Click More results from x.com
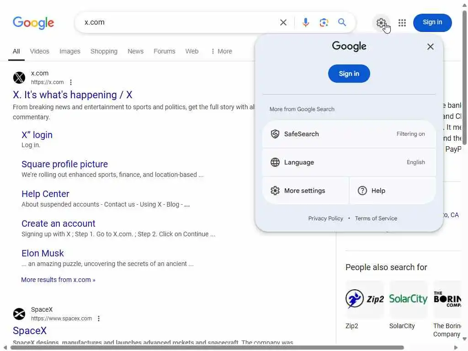This screenshot has height=351, width=468. click(x=58, y=280)
